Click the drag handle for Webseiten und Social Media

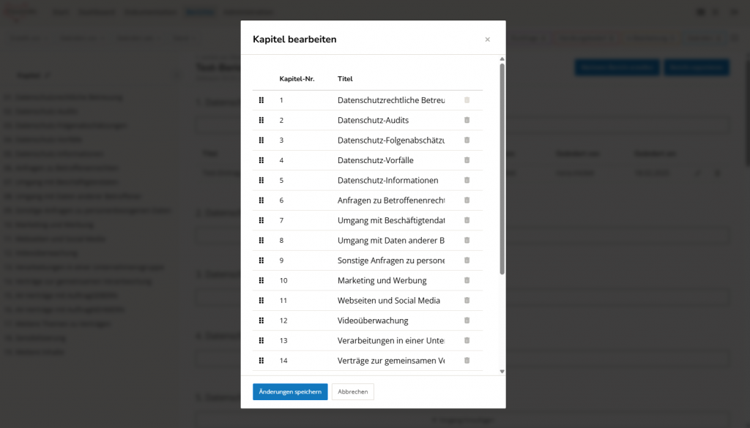[x=261, y=300]
